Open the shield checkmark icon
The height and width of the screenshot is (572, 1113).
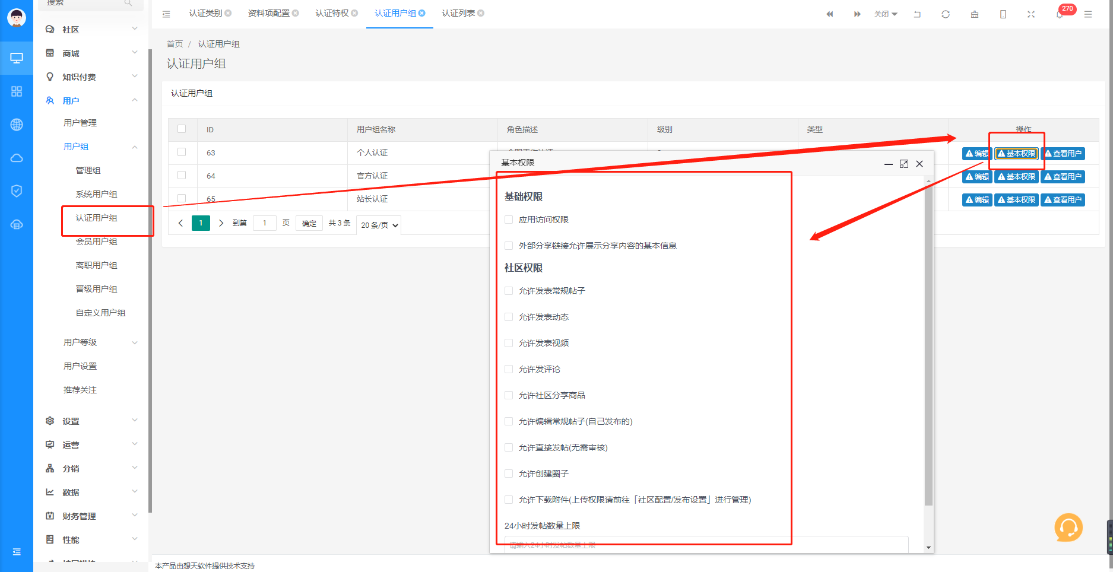[17, 191]
